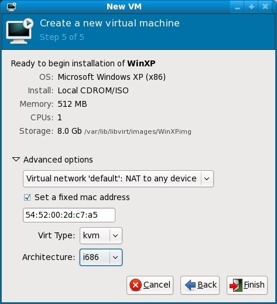Go Back to the previous step
Image resolution: width=277 pixels, height=304 pixels.
(x=200, y=285)
